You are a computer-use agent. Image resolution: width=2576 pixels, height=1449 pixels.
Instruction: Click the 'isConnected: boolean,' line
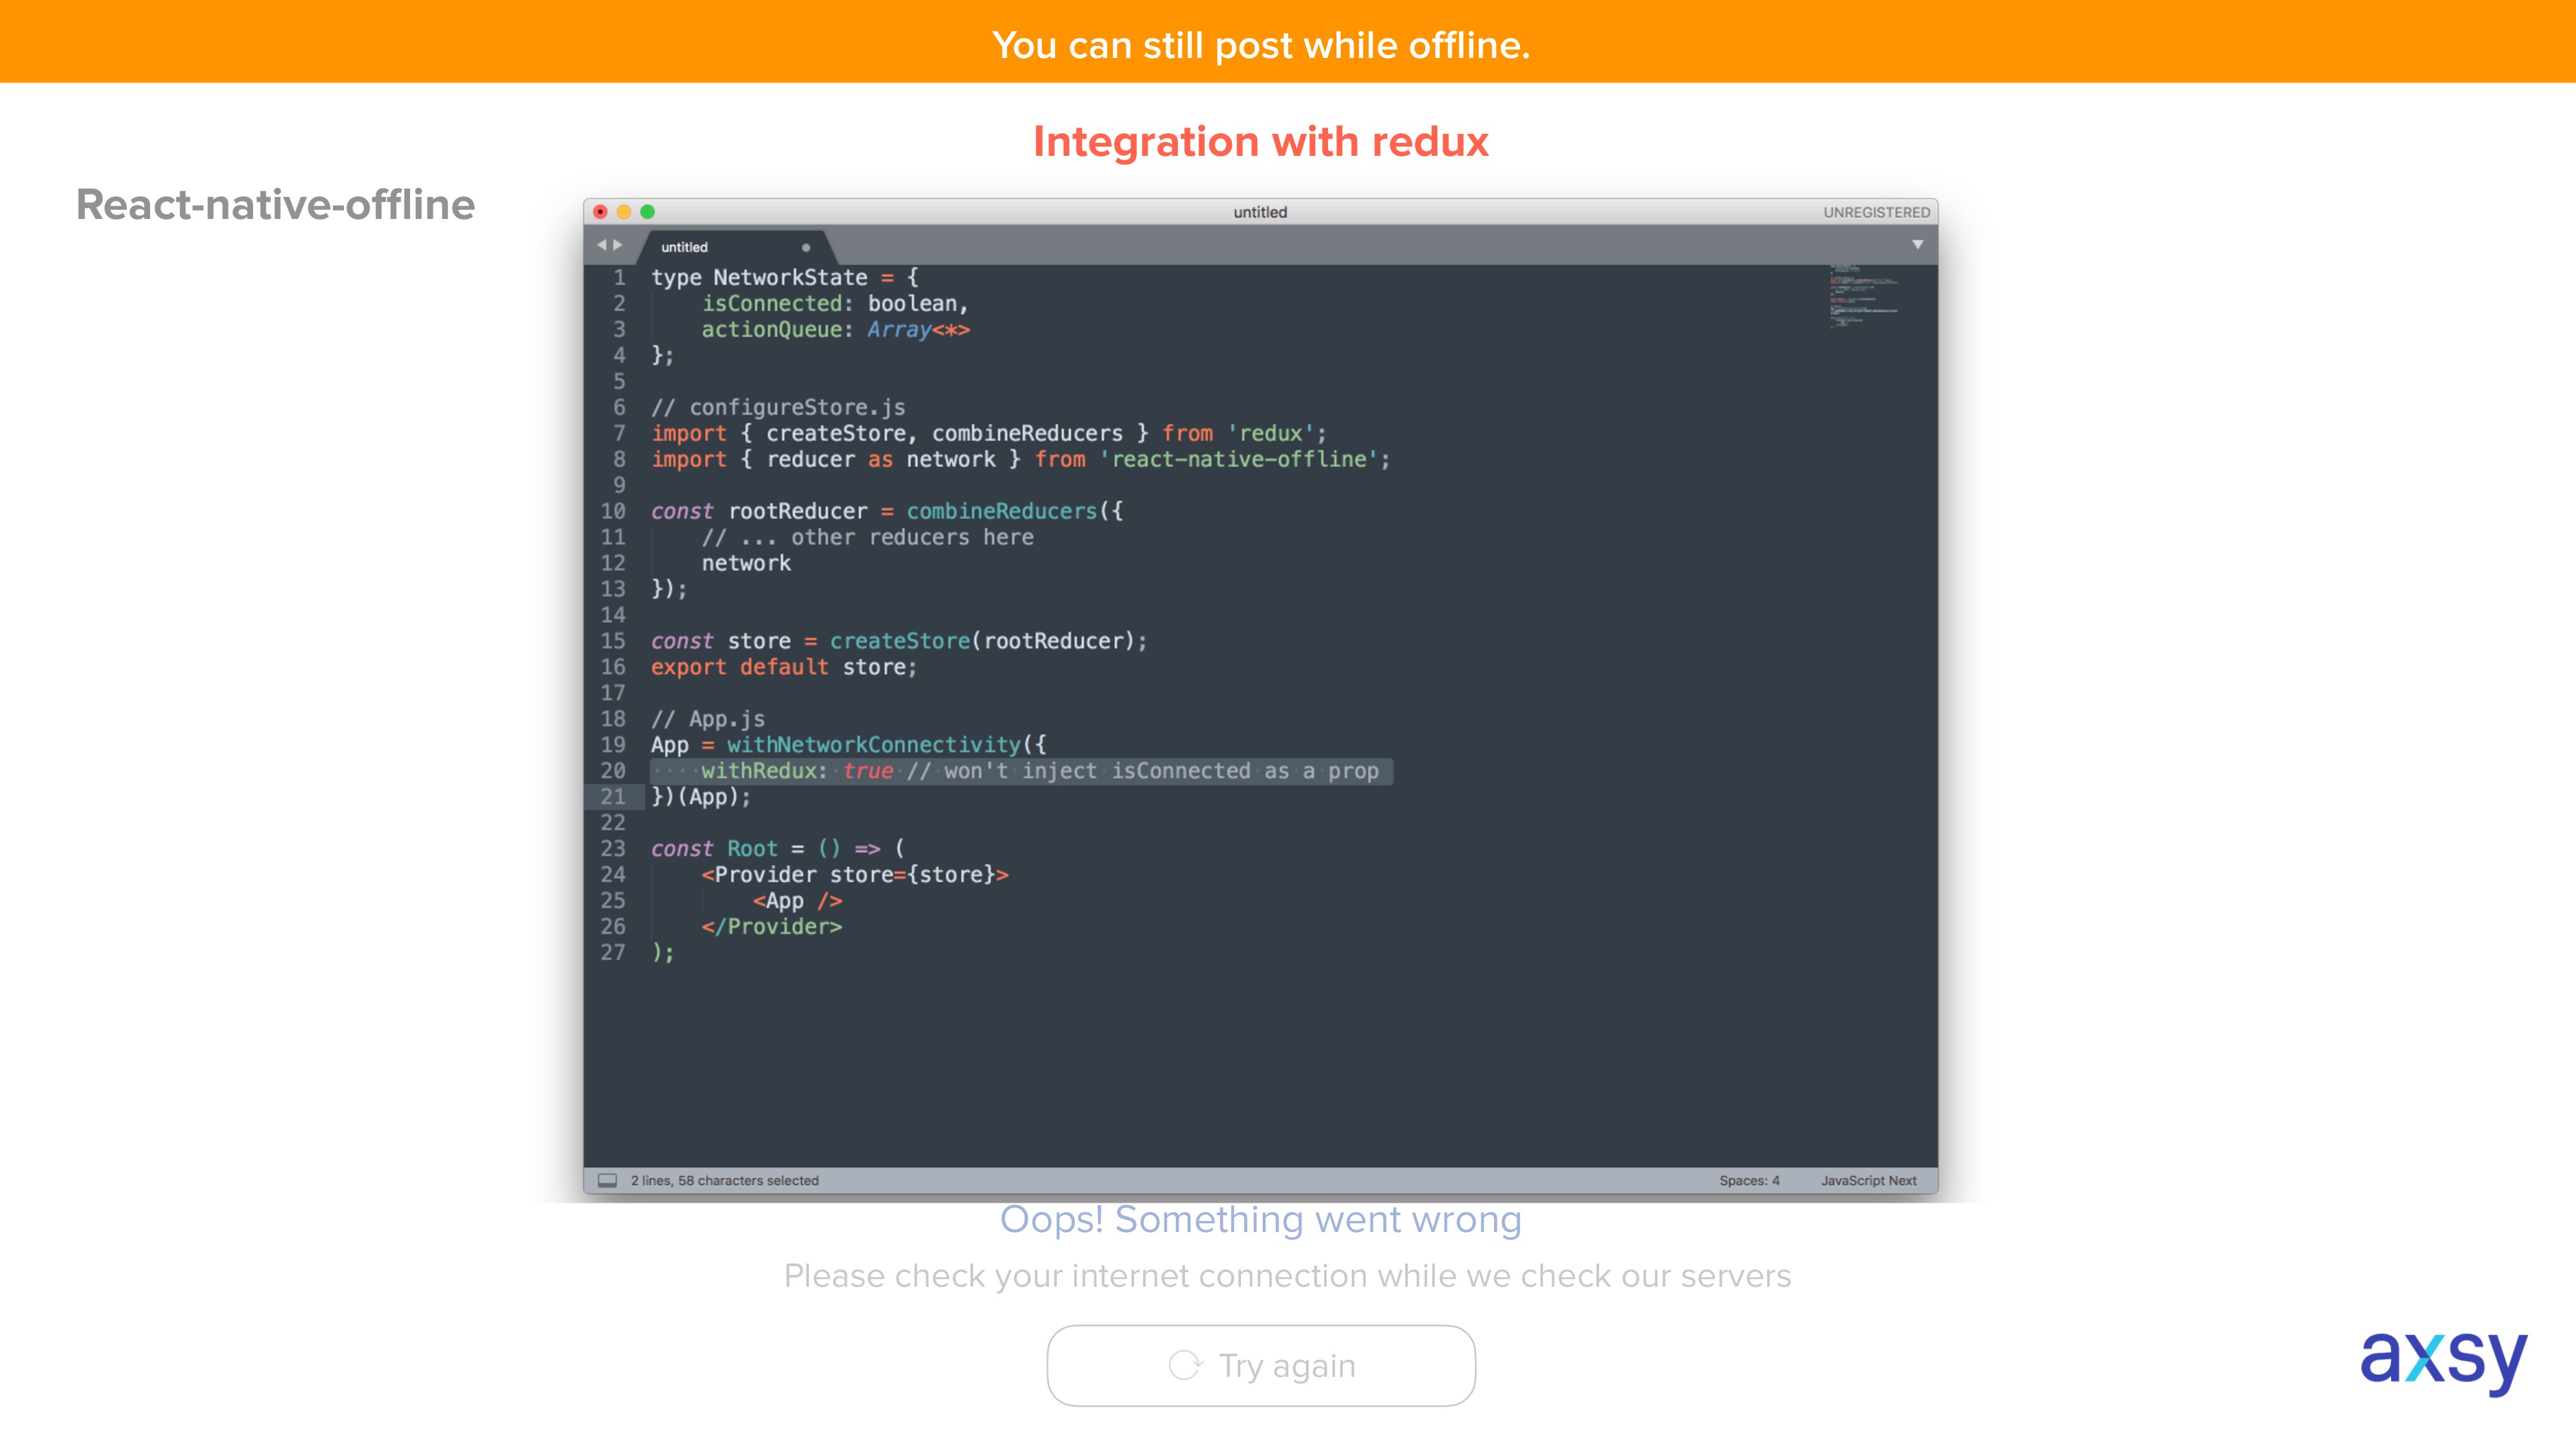(835, 304)
